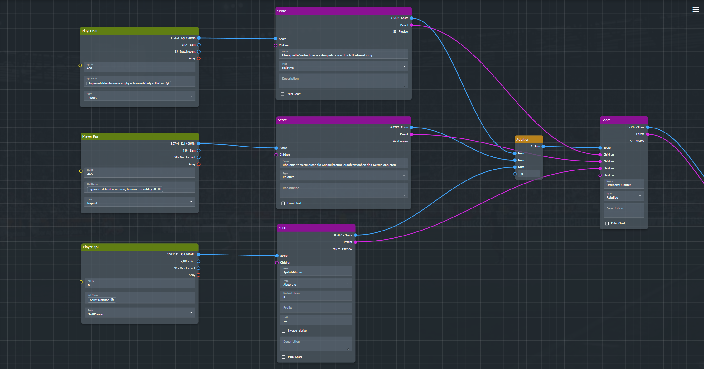
Task: Click the yellow Kpi ID 465 input port
Action: point(81,171)
